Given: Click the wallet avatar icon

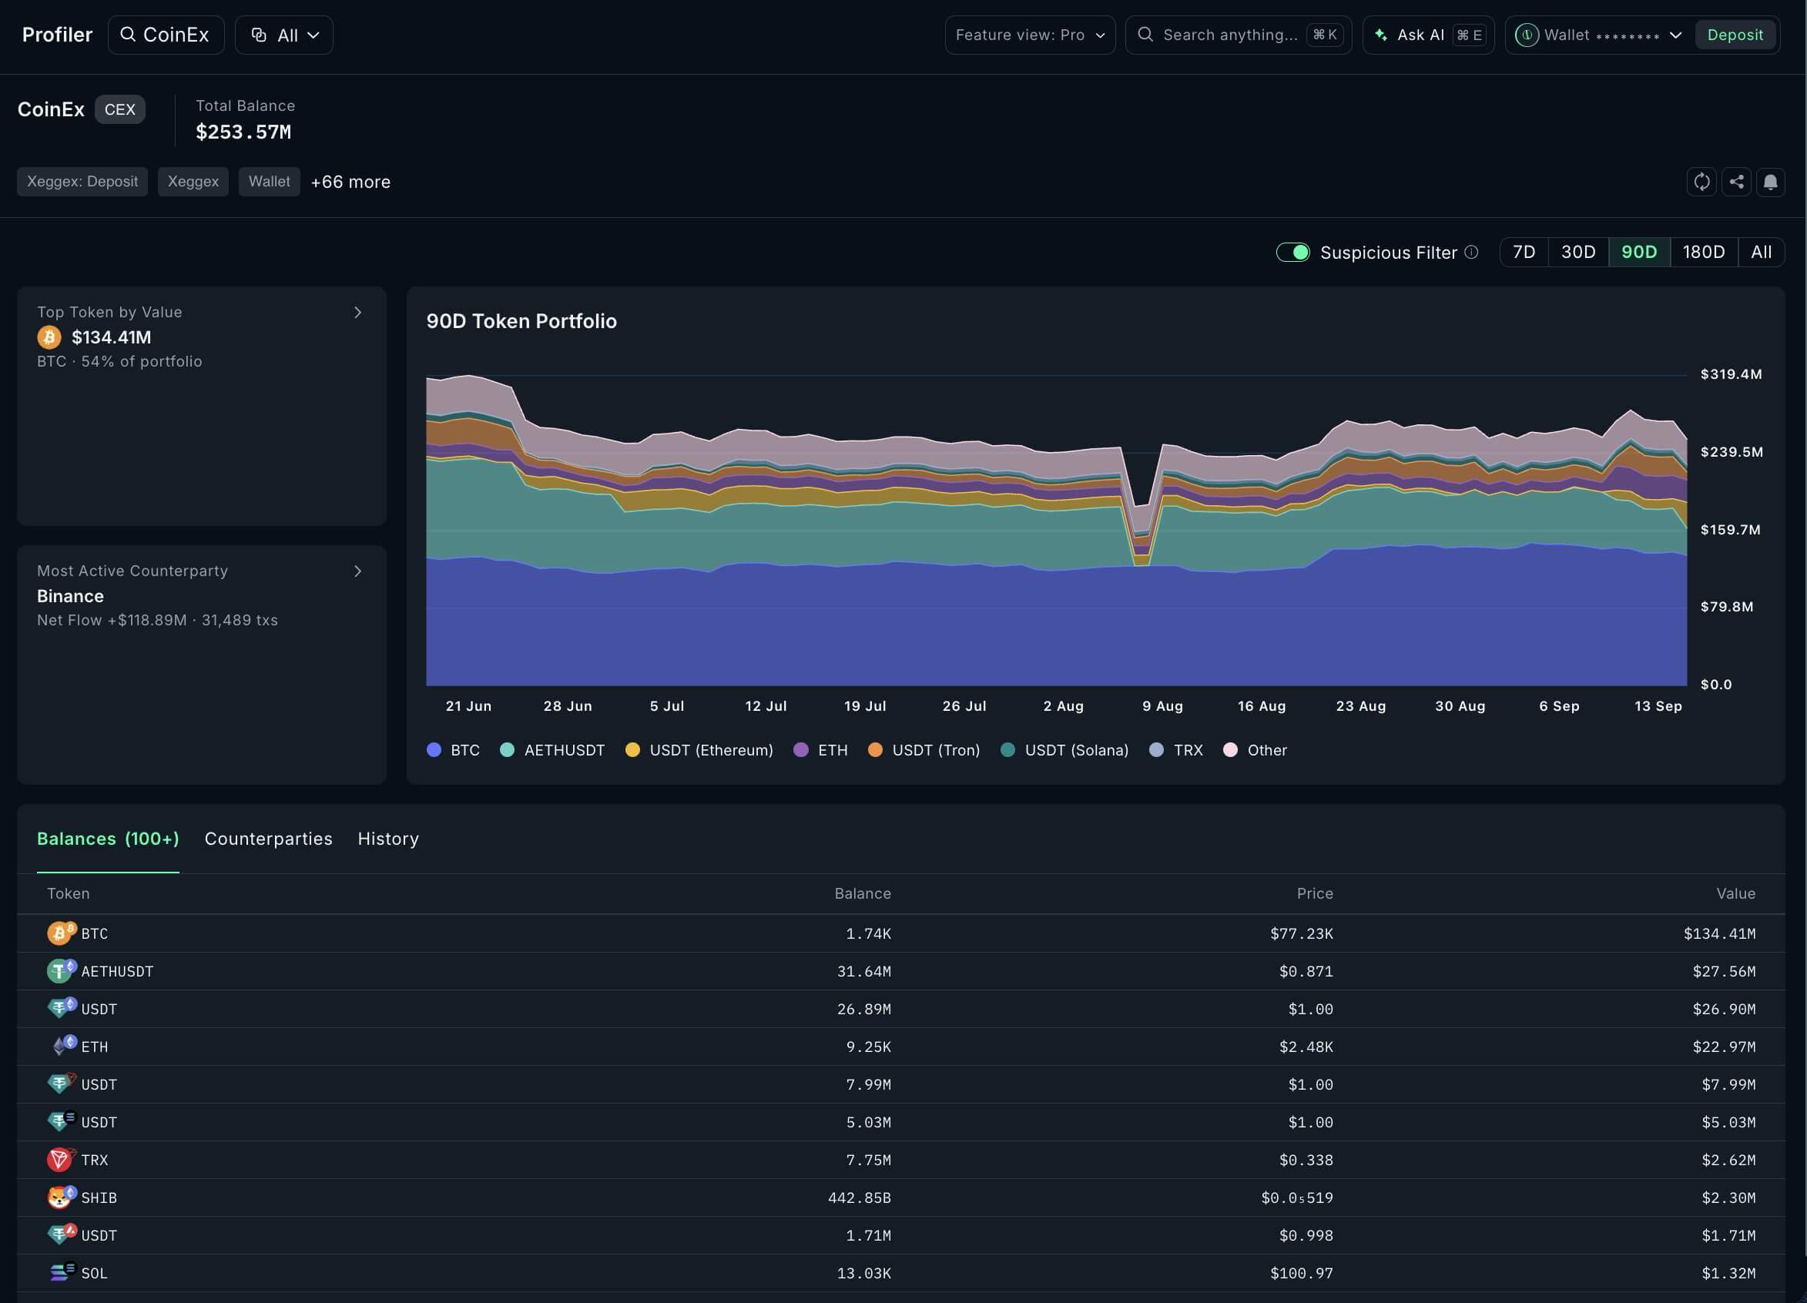Looking at the screenshot, I should click(1527, 35).
